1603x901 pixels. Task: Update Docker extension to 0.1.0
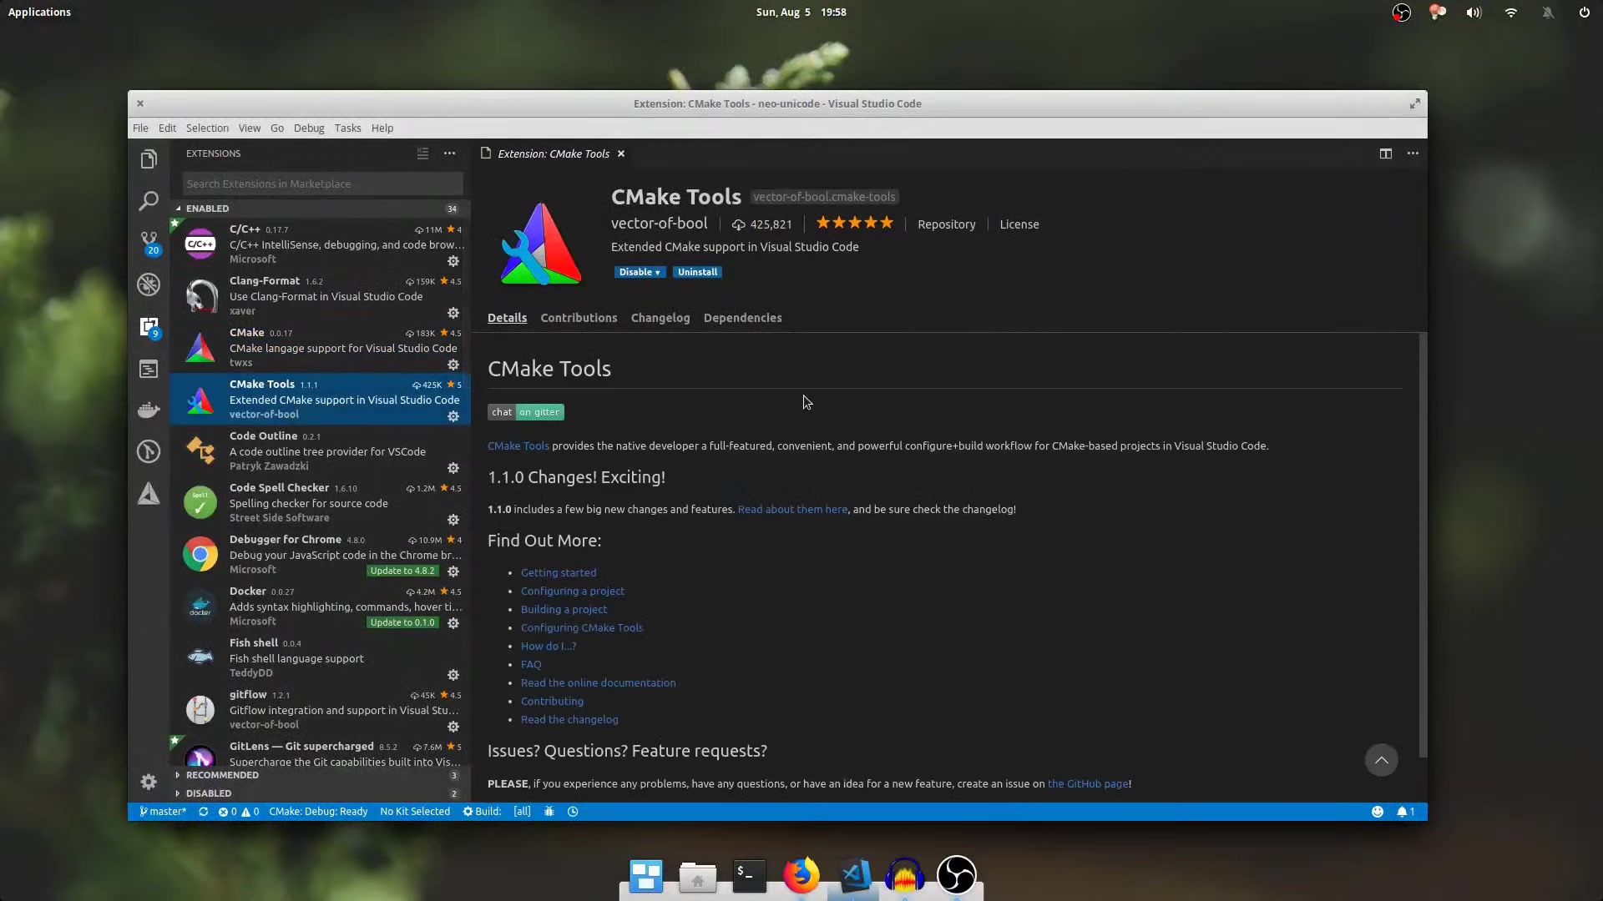click(x=402, y=623)
